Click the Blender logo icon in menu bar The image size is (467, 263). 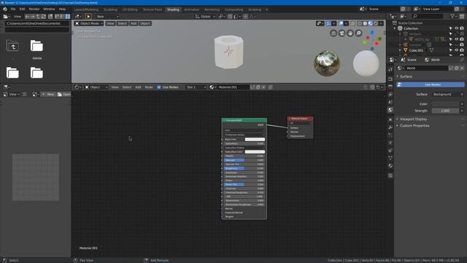[5, 9]
